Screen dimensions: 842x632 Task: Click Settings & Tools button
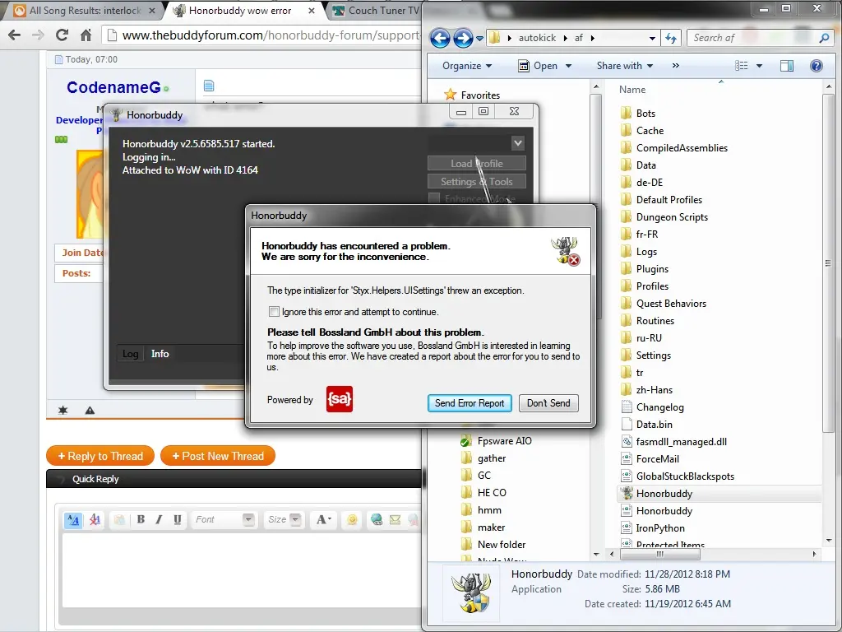click(x=476, y=182)
